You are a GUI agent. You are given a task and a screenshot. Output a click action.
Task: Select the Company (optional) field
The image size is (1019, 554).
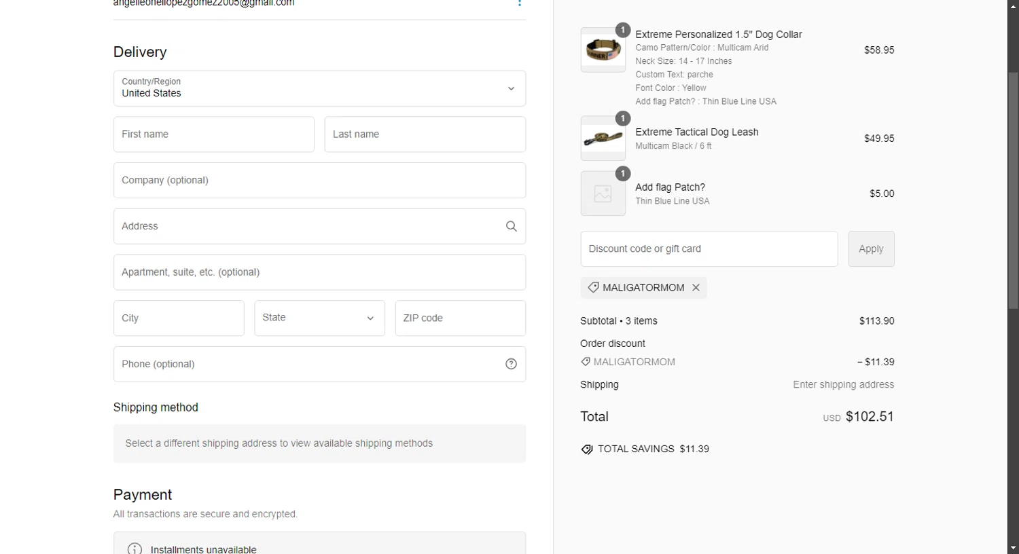[x=319, y=180]
